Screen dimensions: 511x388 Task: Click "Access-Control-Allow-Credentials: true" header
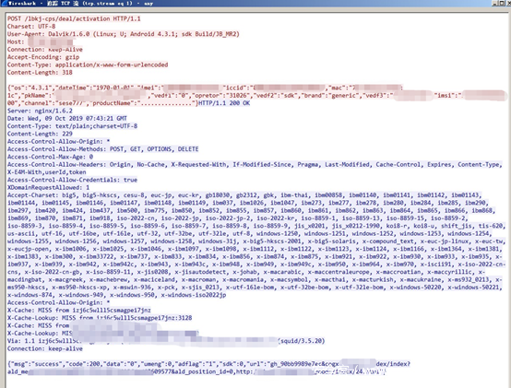(x=72, y=180)
